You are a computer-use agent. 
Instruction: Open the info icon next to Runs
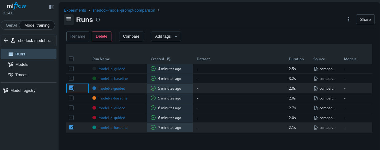tap(98, 20)
